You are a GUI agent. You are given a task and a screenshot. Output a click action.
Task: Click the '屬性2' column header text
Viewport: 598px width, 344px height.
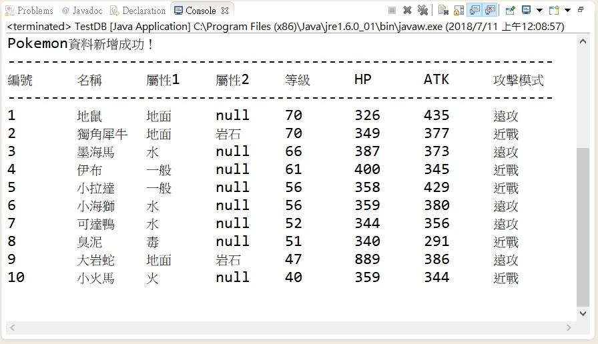pyautogui.click(x=232, y=80)
